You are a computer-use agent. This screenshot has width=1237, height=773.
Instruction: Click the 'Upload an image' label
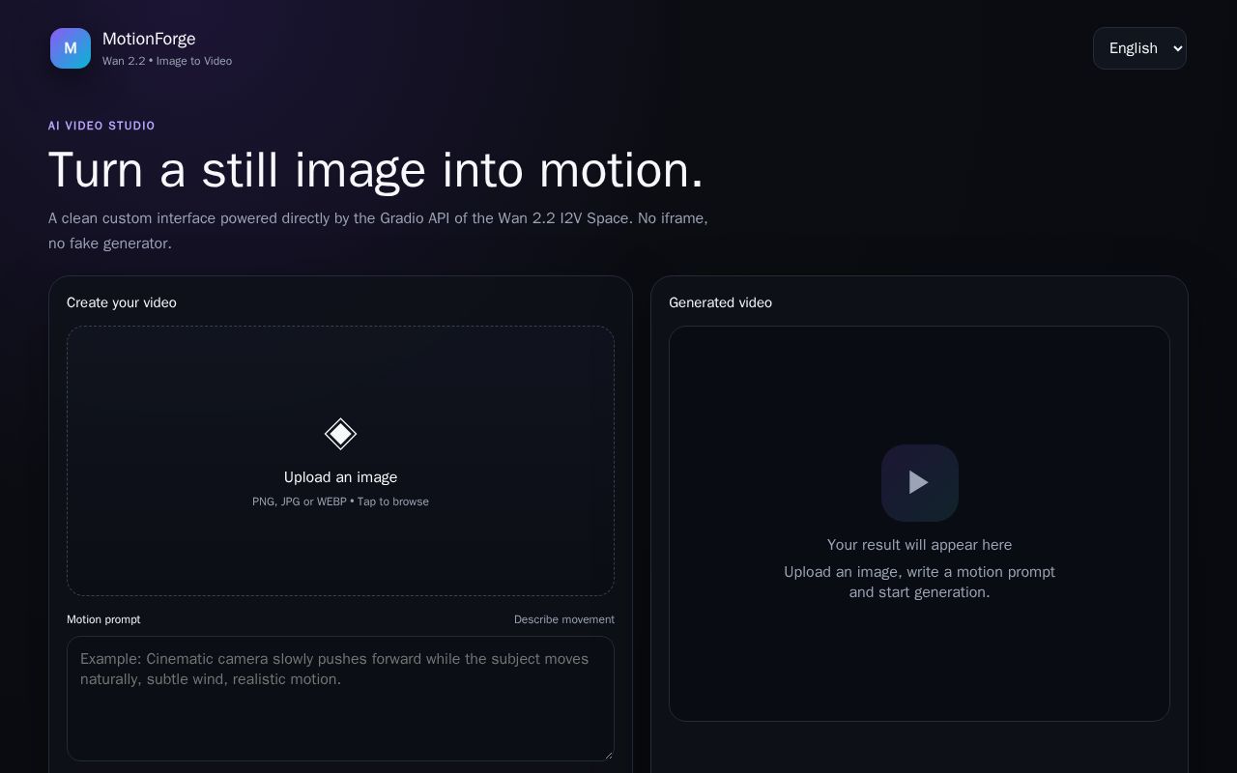pyautogui.click(x=340, y=477)
